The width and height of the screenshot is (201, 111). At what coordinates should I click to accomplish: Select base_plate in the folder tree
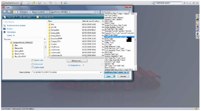[19, 51]
